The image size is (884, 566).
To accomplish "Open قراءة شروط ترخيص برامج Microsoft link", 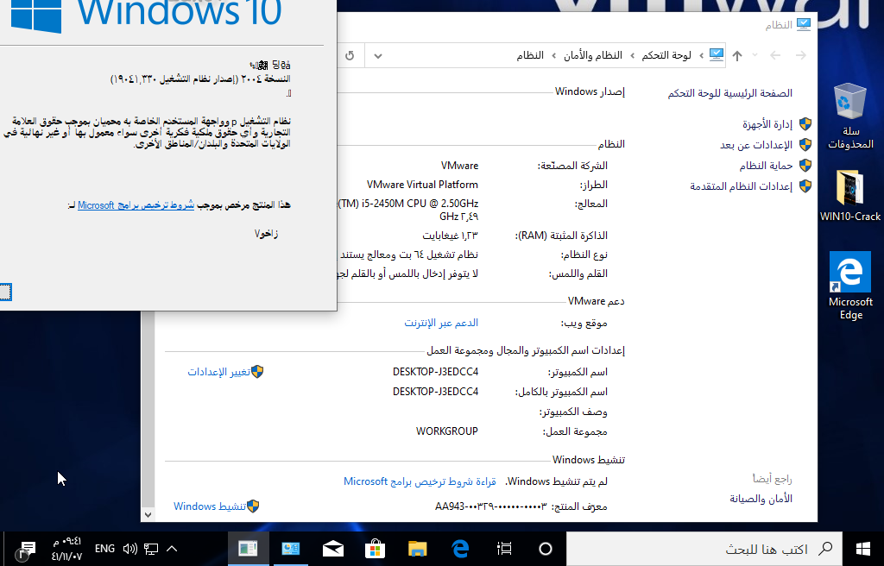I will coord(420,481).
